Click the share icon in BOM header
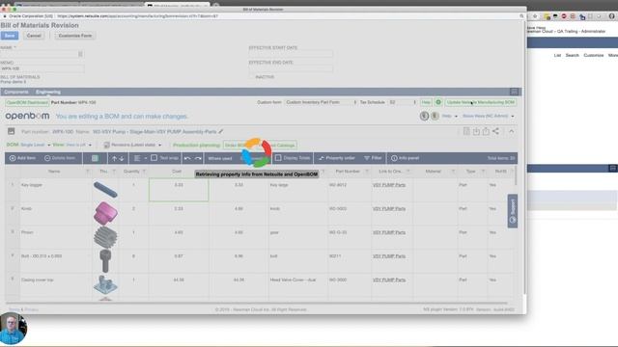618x347 pixels. [x=495, y=131]
